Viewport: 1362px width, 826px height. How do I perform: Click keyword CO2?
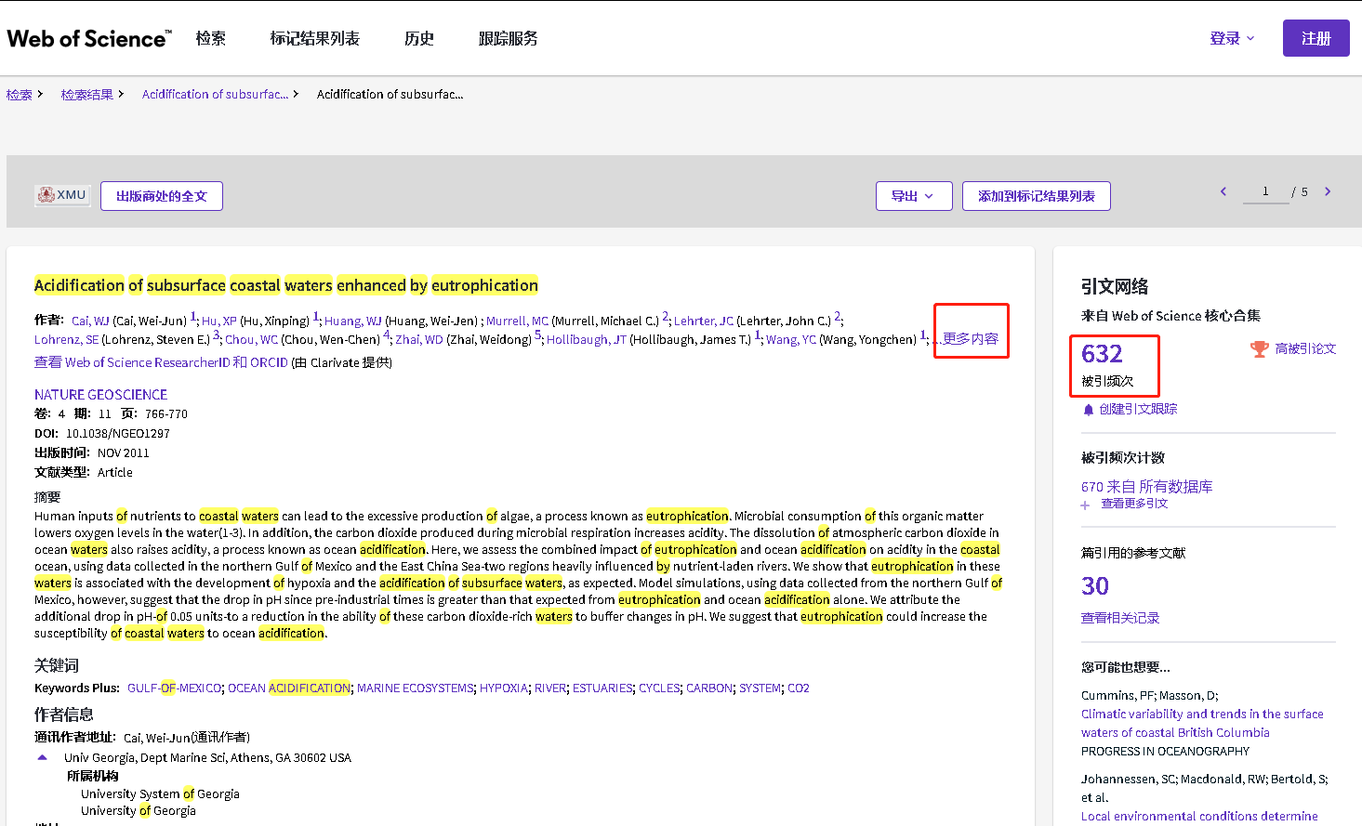tap(799, 688)
